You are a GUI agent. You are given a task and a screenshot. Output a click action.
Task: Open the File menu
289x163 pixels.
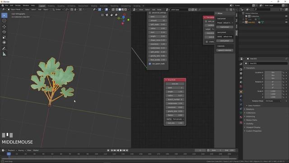(7, 5)
